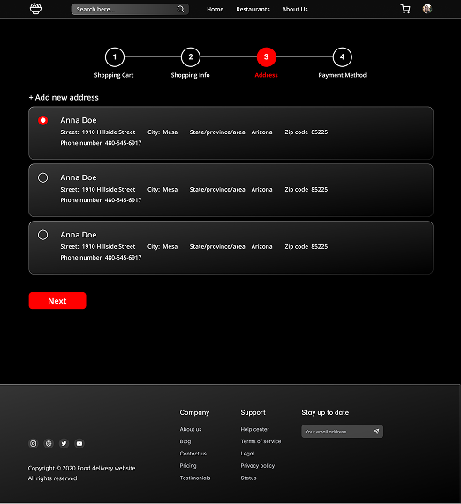Screen dimensions: 461x504
Task: Submit email with the send arrow icon
Action: point(376,432)
